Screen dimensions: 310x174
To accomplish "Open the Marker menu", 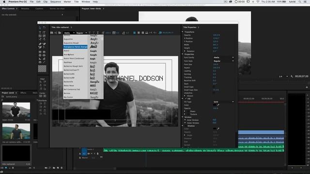I will coord(67,1).
